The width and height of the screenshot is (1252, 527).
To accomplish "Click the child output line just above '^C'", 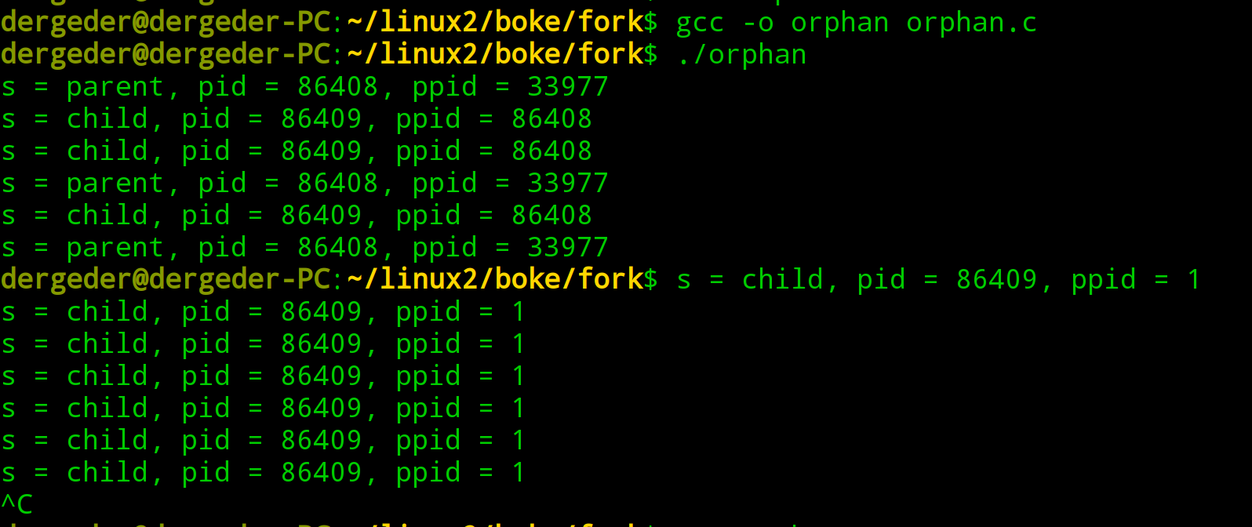I will pos(263,473).
